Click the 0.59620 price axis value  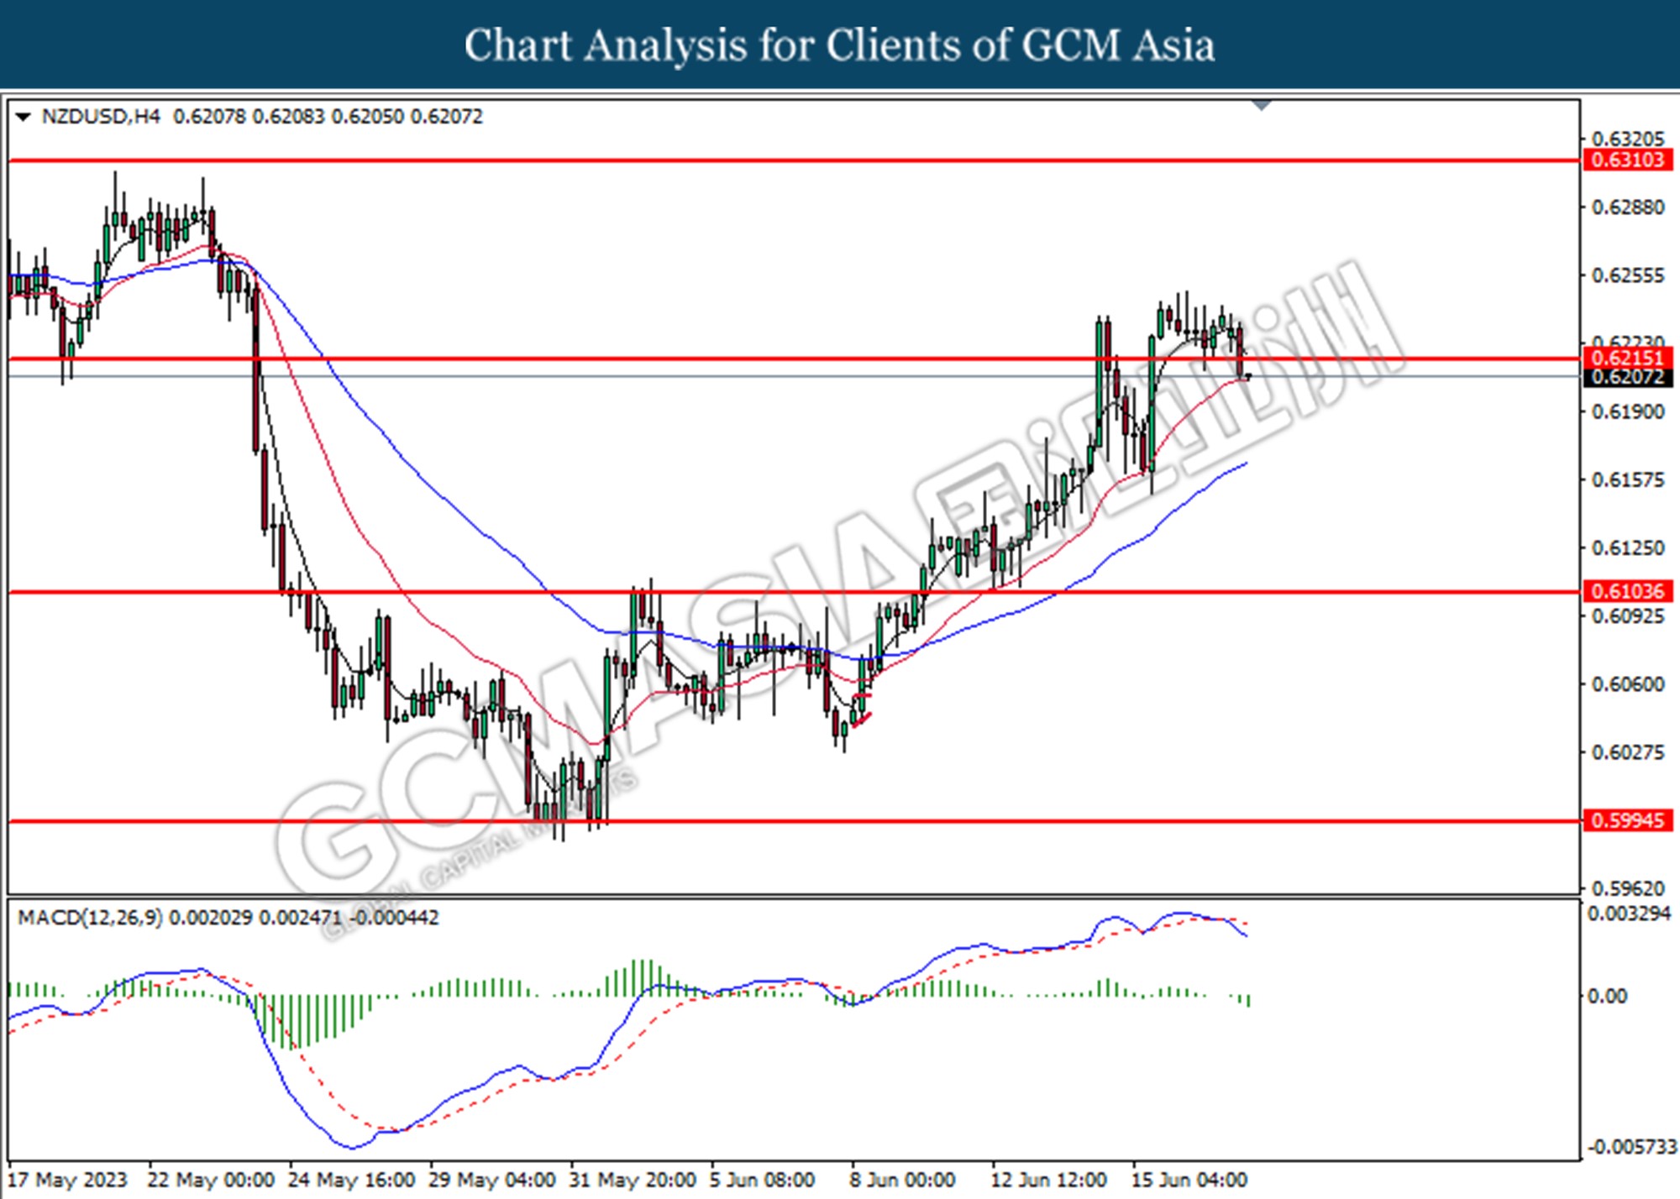[x=1628, y=887]
